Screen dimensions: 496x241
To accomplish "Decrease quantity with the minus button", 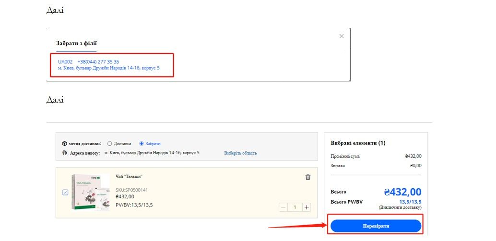I will (283, 207).
